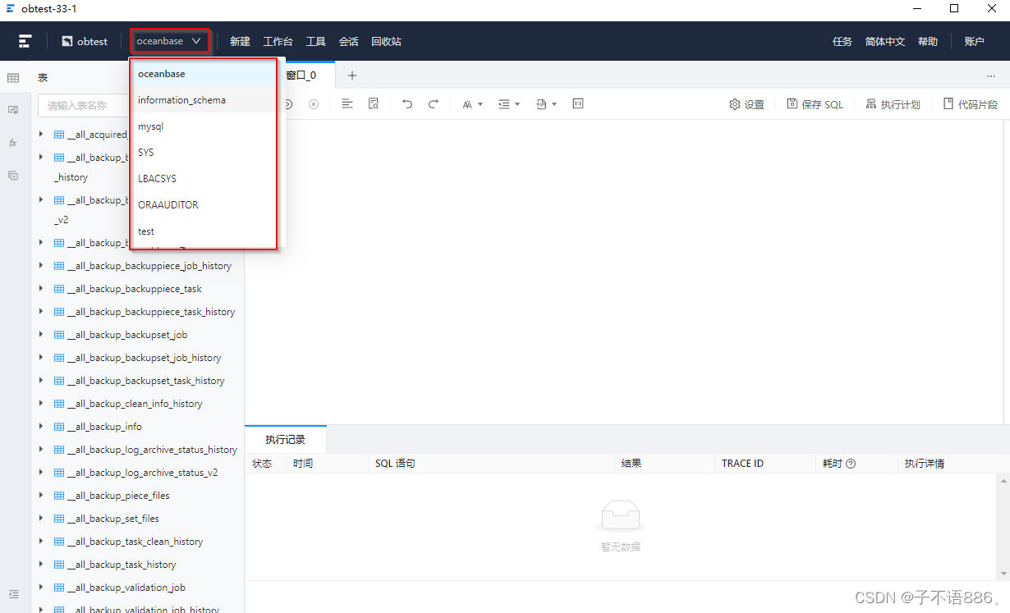Click the obtest connection icon

click(67, 41)
